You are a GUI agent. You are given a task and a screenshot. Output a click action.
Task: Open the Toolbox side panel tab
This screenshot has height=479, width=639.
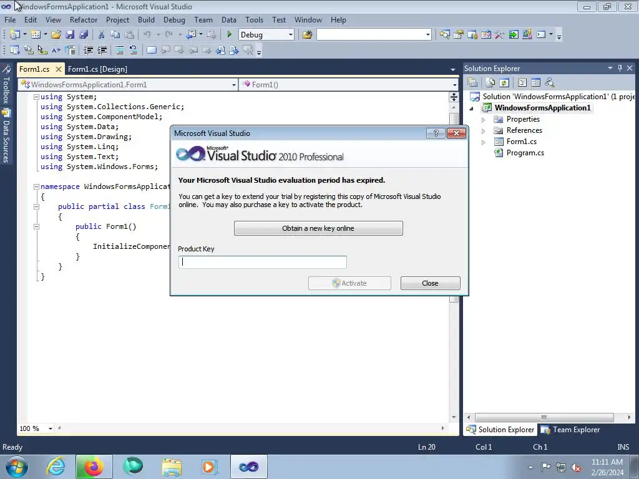pos(6,85)
